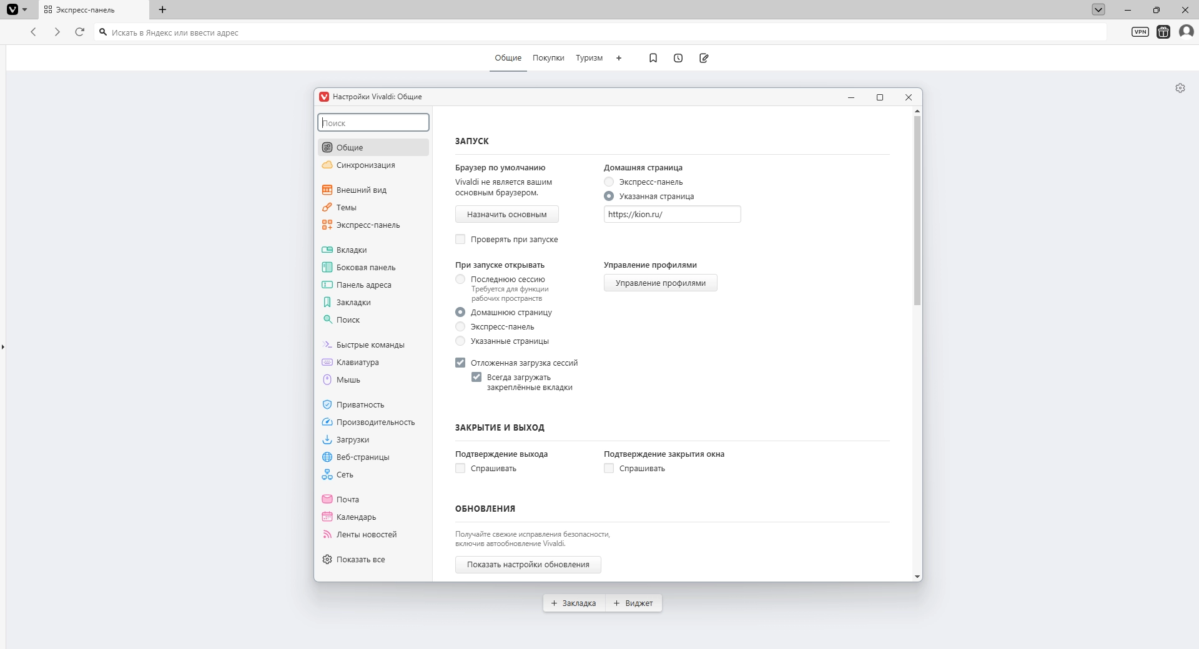Open the gift box icon in the toolbar
Image resolution: width=1199 pixels, height=649 pixels.
tap(1163, 32)
